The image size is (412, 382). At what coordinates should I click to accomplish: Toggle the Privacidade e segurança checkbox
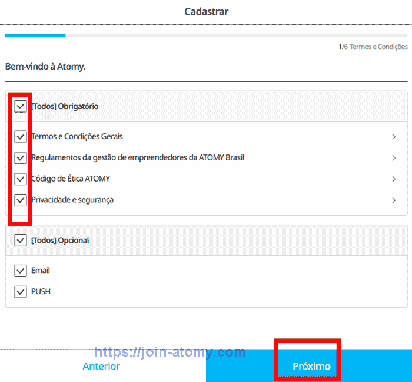pyautogui.click(x=21, y=200)
